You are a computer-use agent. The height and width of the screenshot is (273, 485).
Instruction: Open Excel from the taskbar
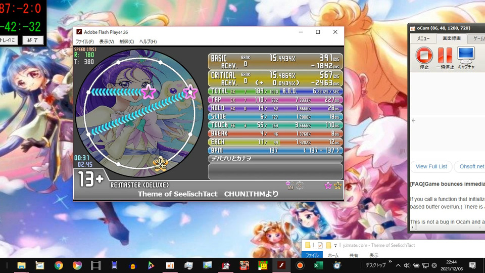[318, 265]
